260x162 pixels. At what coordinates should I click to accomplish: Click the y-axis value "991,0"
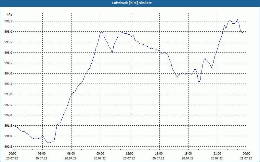[x=8, y=136]
